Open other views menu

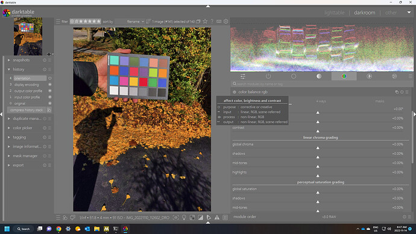tap(391, 13)
